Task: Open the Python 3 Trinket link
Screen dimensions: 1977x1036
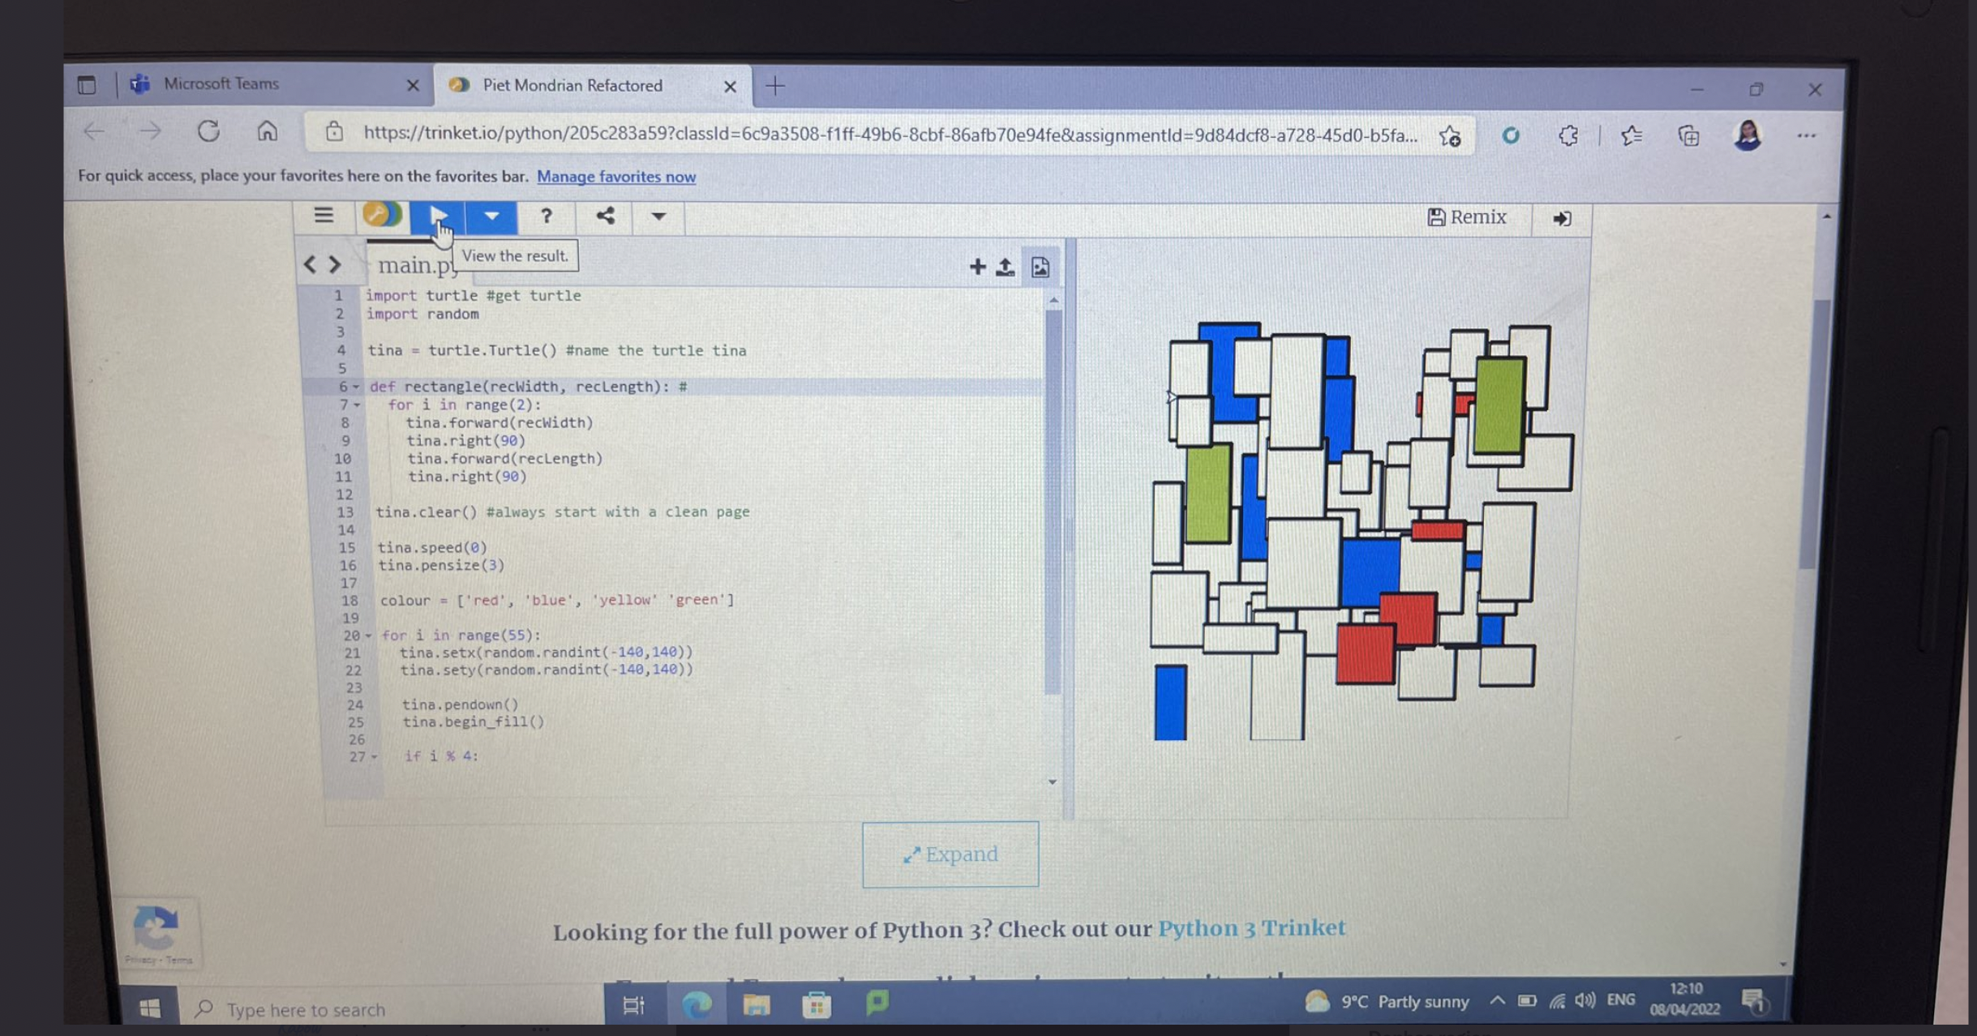Action: pyautogui.click(x=1251, y=927)
